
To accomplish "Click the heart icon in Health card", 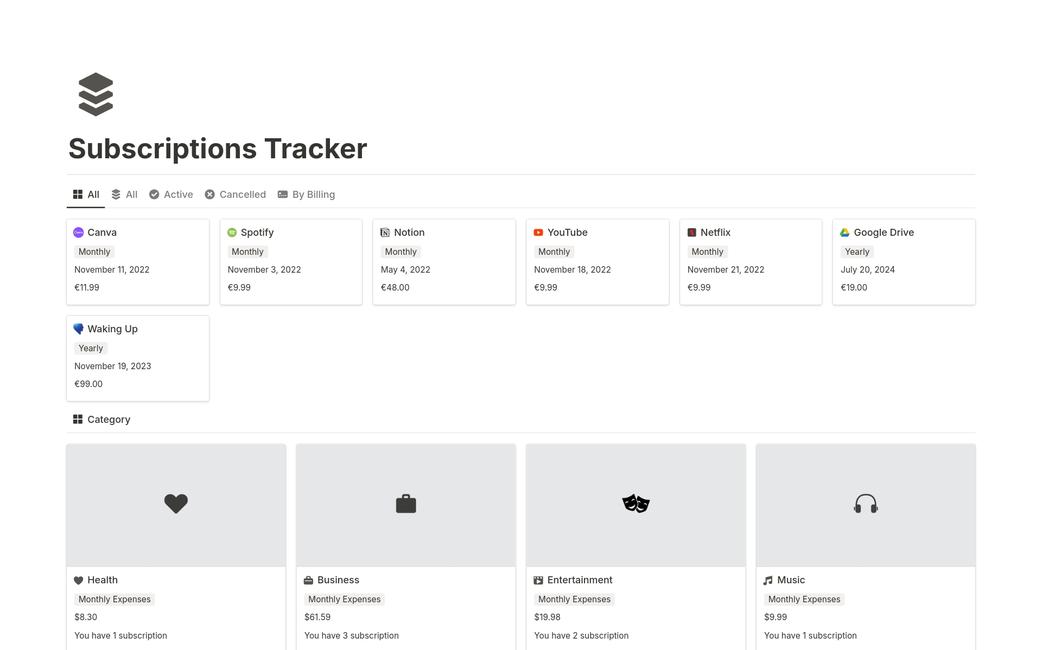I will click(x=175, y=503).
